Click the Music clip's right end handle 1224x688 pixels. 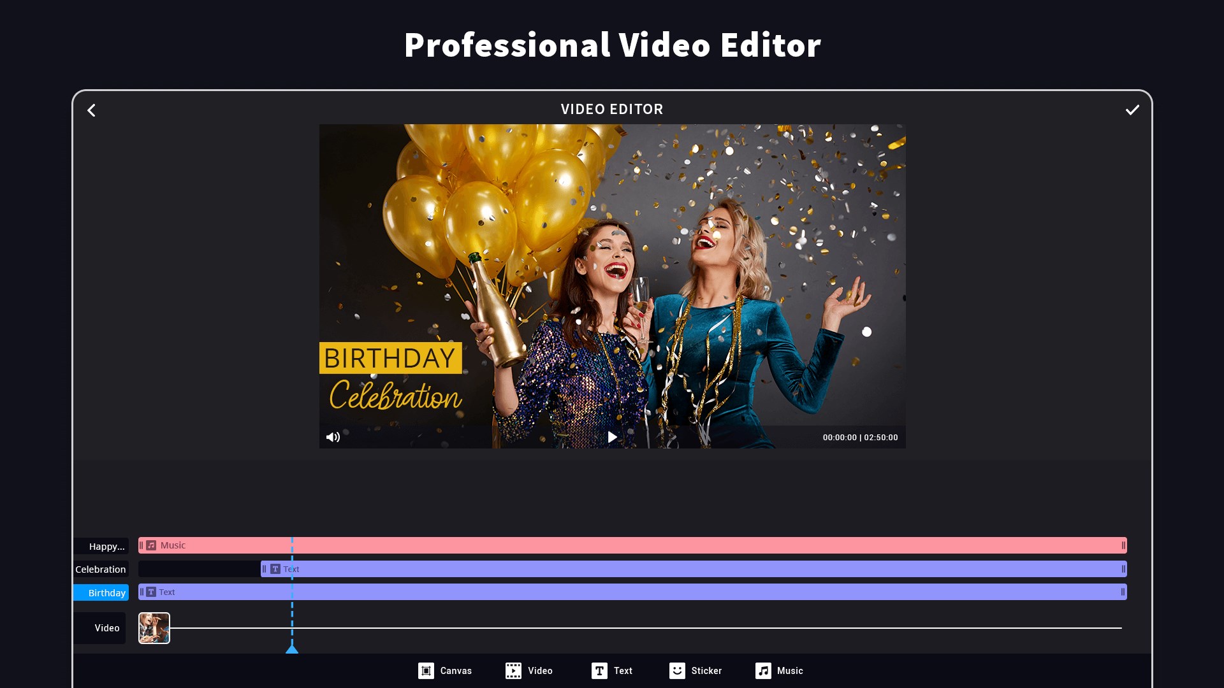(x=1123, y=545)
